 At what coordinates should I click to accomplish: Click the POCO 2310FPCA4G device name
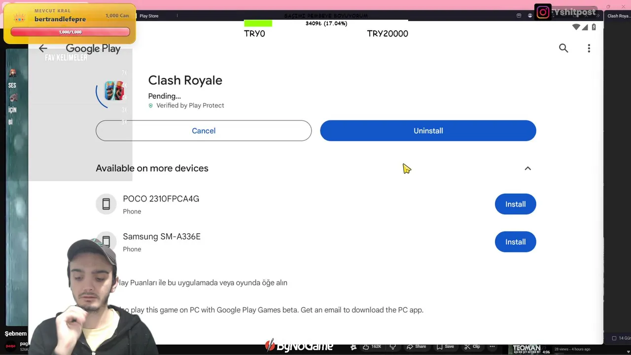point(161,199)
